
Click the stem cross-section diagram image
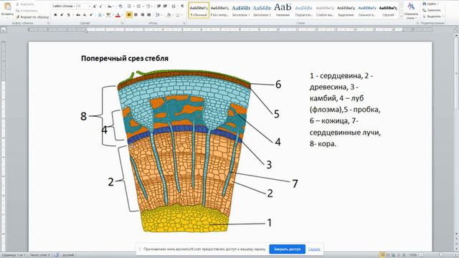click(x=184, y=151)
